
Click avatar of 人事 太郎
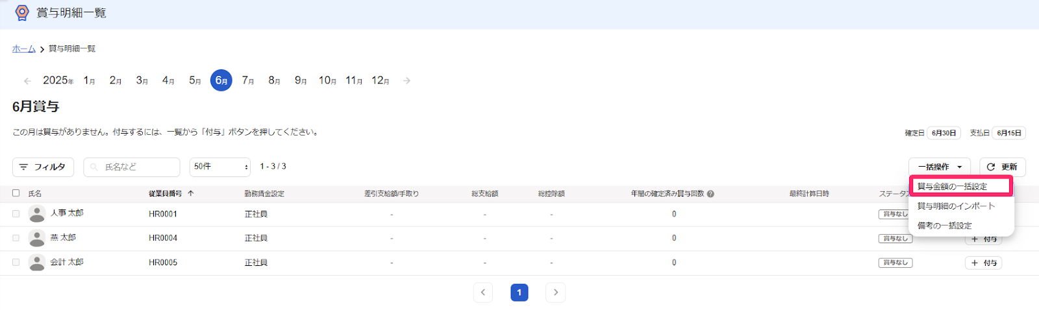click(x=37, y=213)
